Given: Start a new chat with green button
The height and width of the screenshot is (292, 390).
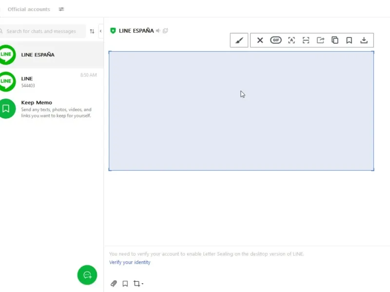Looking at the screenshot, I should pos(87,275).
